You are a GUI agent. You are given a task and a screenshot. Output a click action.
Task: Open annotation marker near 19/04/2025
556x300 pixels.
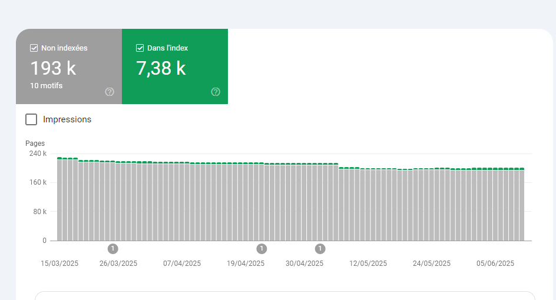coord(262,249)
